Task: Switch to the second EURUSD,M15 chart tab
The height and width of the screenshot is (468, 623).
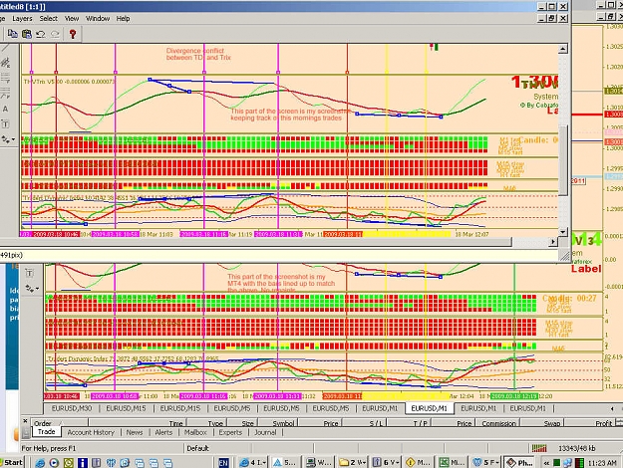Action: point(180,408)
